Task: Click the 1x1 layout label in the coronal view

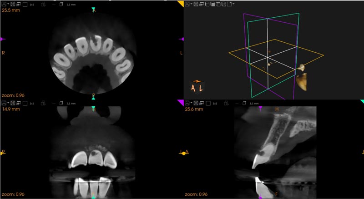Action: (32, 104)
